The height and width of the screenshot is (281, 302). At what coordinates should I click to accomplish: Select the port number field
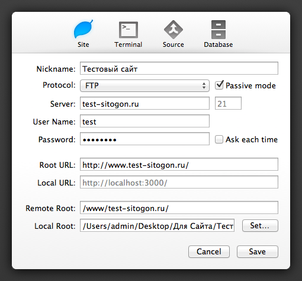(228, 103)
